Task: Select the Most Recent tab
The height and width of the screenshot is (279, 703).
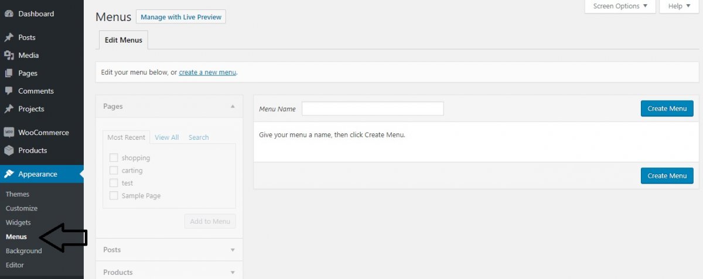Action: point(127,137)
